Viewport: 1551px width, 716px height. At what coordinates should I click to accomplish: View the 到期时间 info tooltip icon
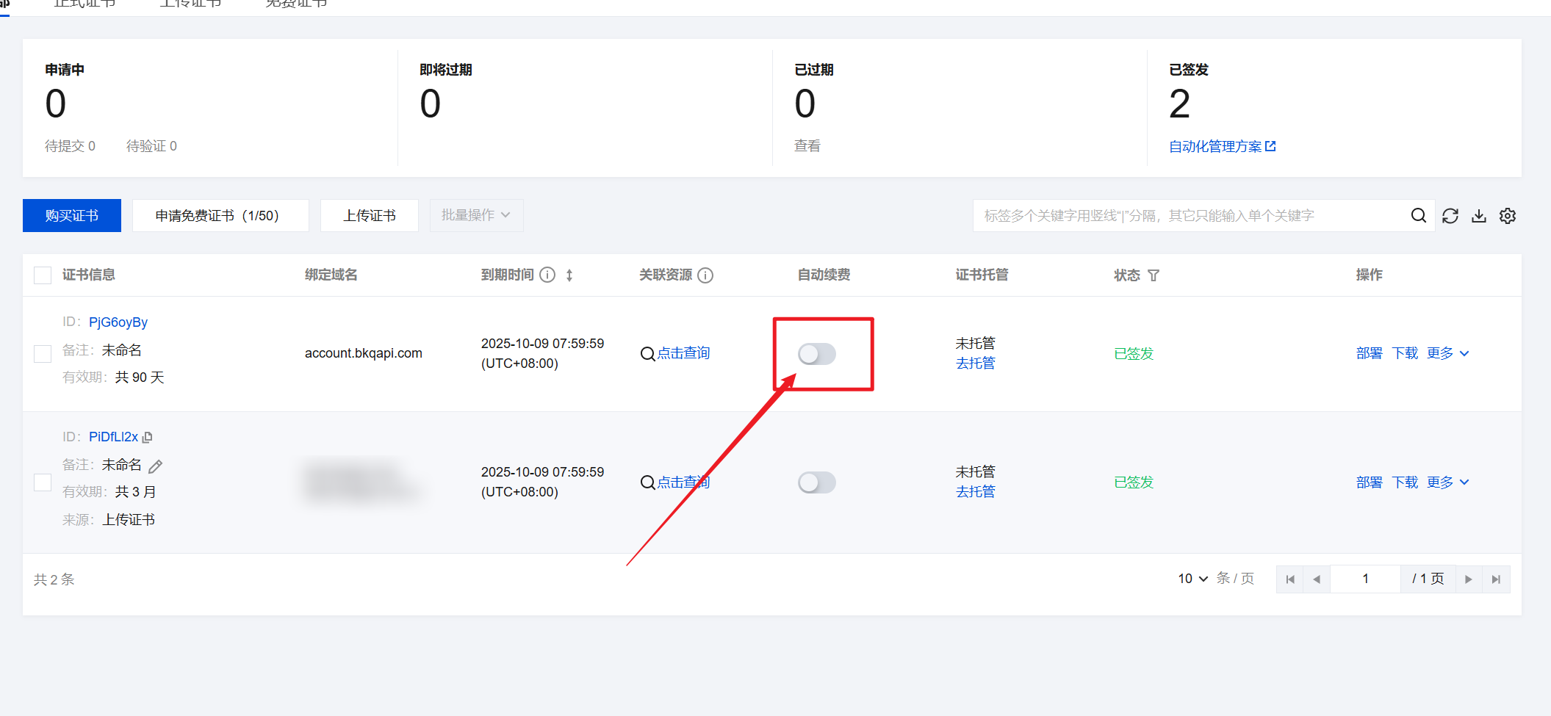pos(547,274)
